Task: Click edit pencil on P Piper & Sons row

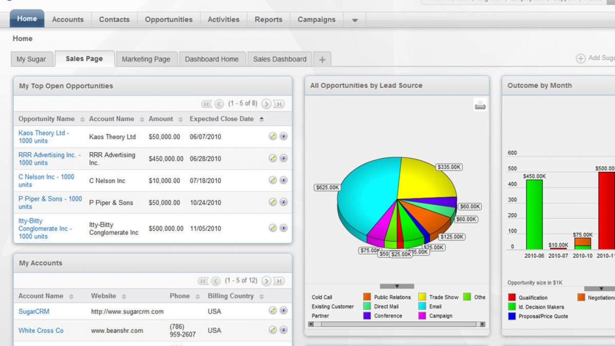Action: [x=273, y=202]
